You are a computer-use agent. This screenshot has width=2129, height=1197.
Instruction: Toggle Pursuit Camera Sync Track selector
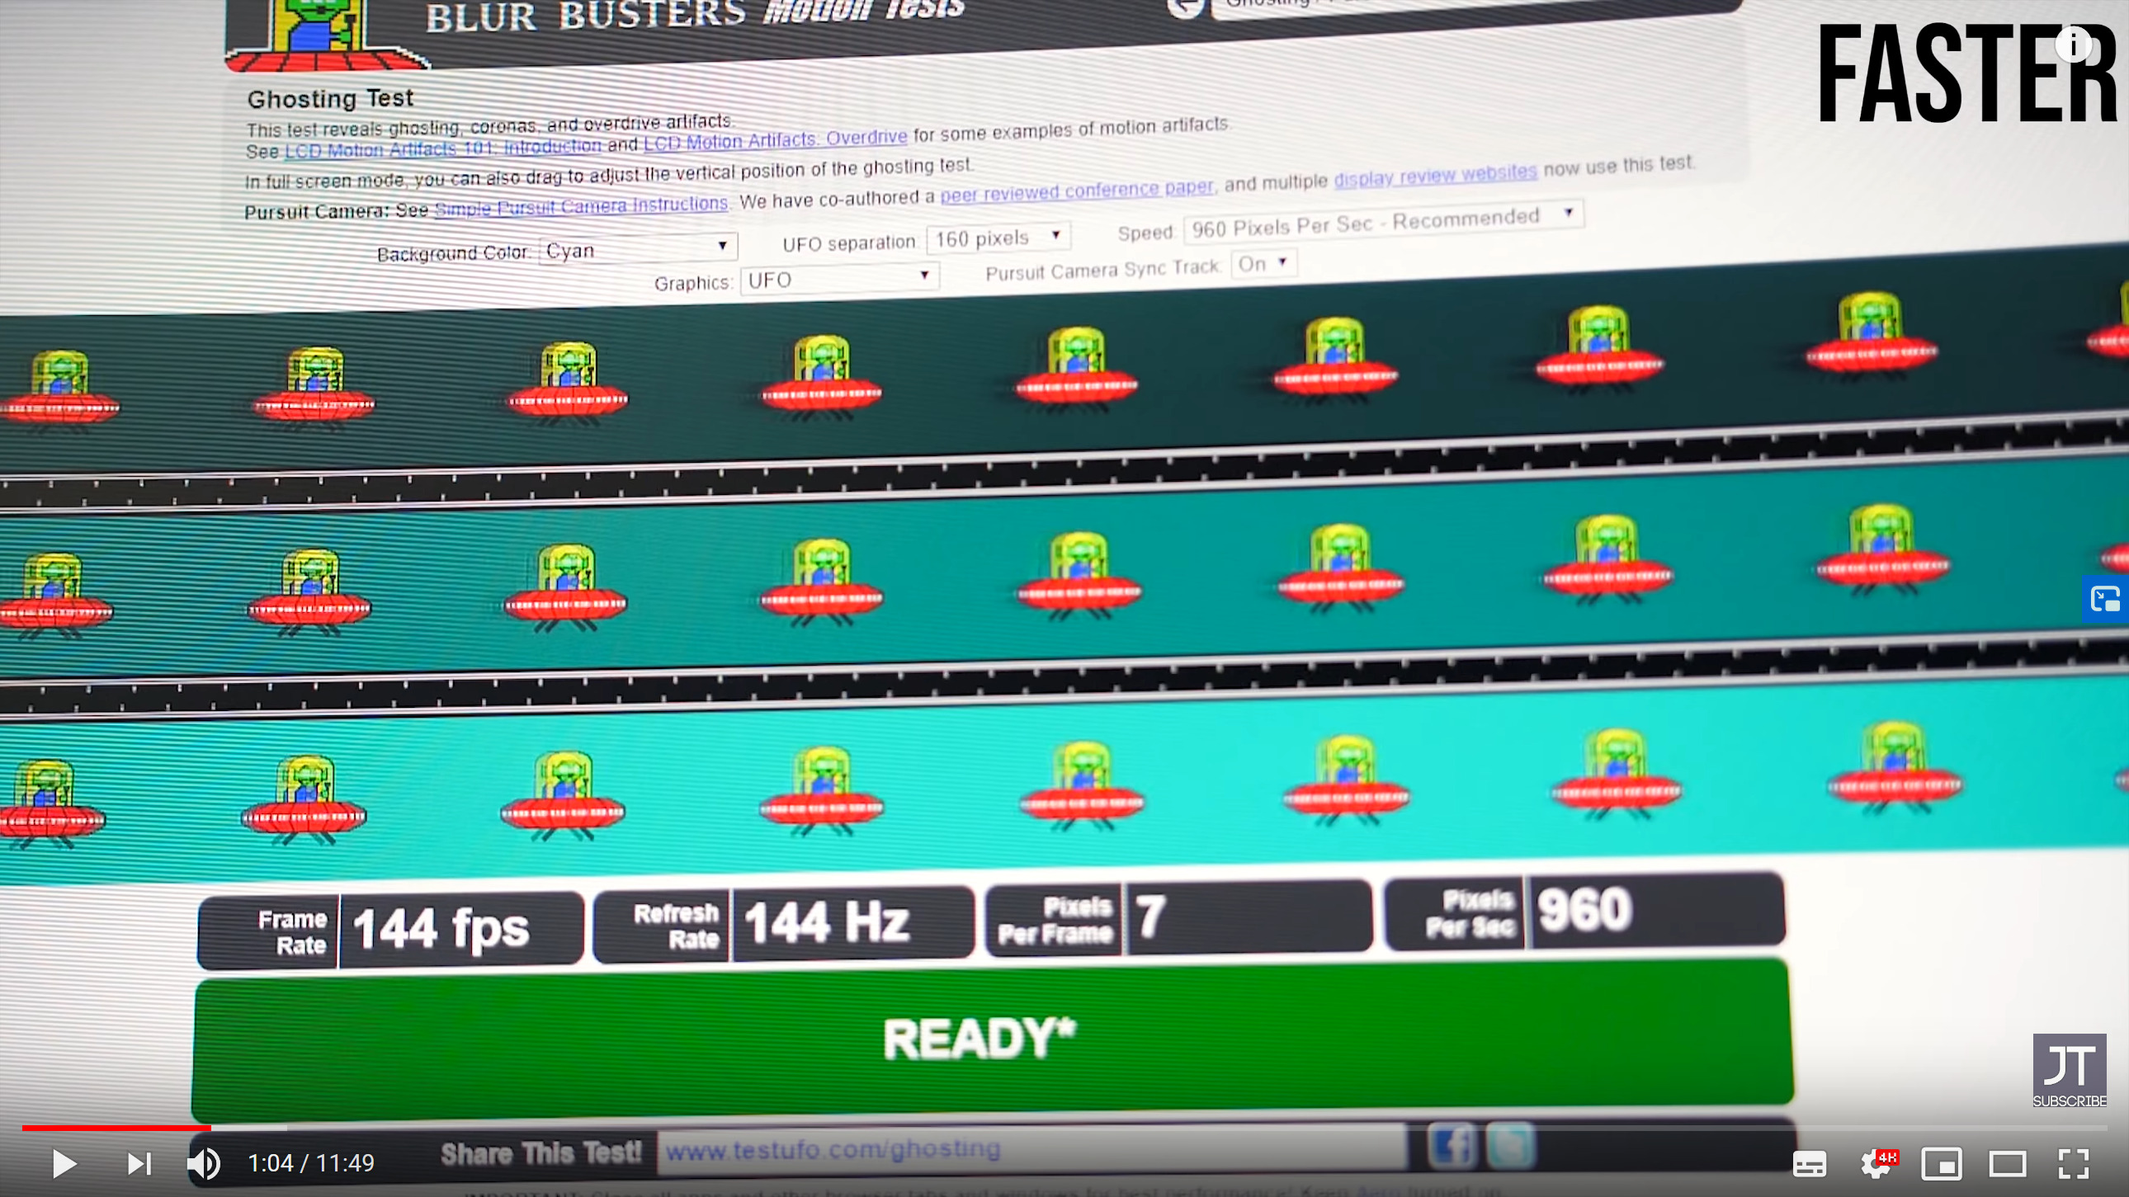pyautogui.click(x=1263, y=263)
